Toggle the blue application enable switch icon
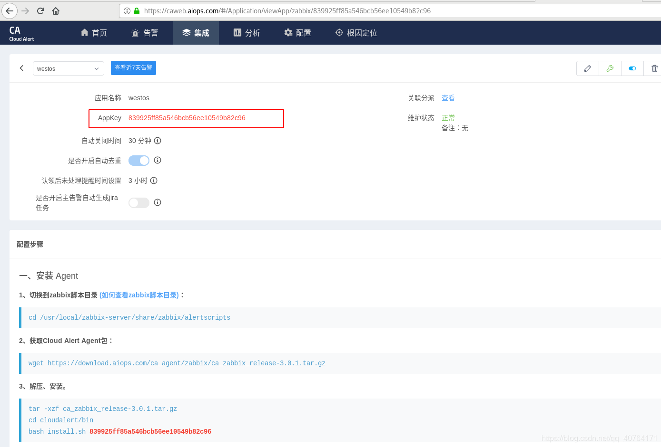The height and width of the screenshot is (447, 661). pyautogui.click(x=632, y=68)
